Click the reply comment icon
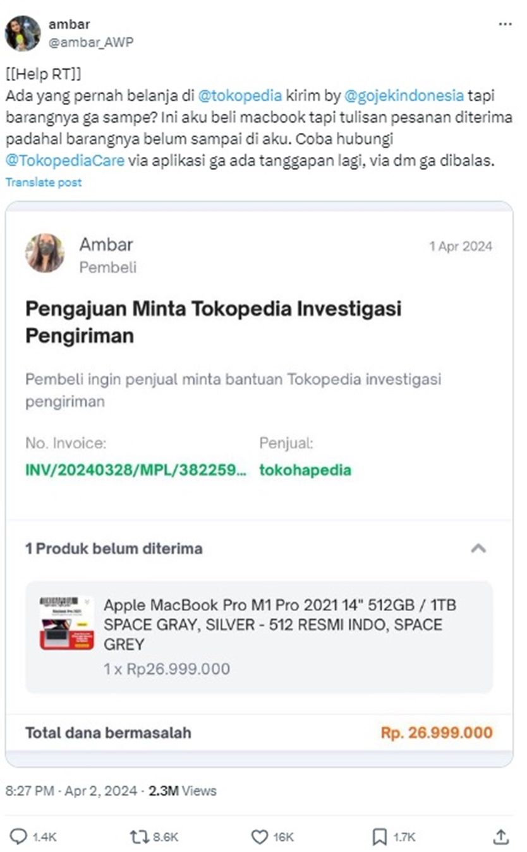Viewport: 527px width, 852px height. point(19,837)
